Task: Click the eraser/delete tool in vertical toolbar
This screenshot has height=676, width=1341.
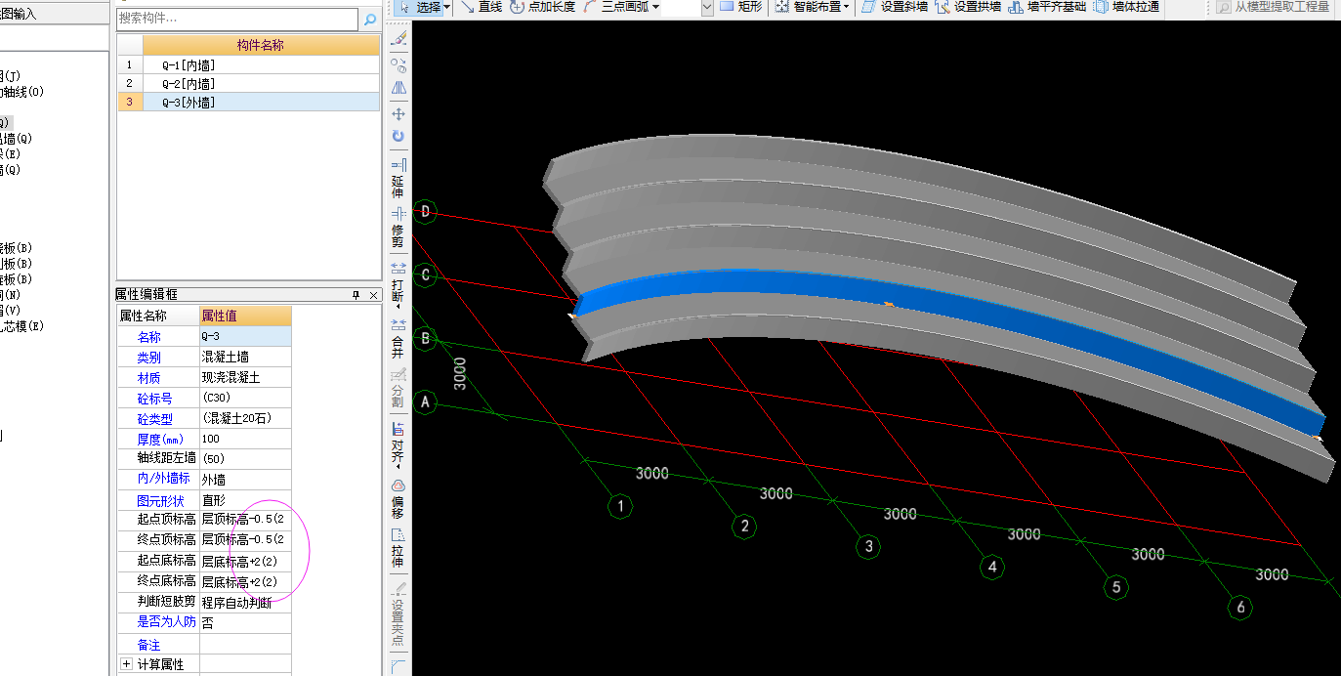Action: pos(398,39)
